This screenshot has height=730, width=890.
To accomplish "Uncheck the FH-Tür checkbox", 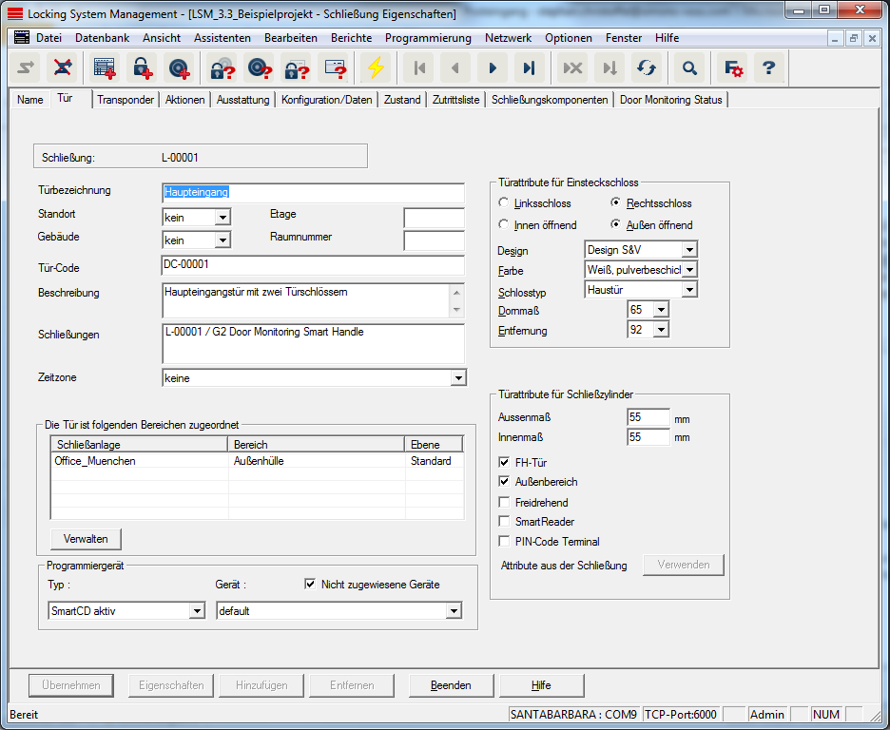I will pos(504,462).
